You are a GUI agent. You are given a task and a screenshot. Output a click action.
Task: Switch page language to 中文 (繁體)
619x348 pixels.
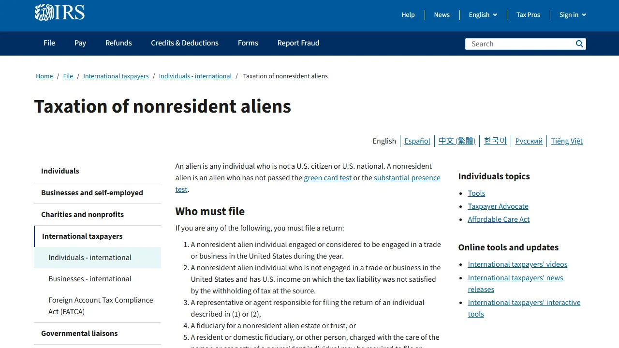coord(457,141)
